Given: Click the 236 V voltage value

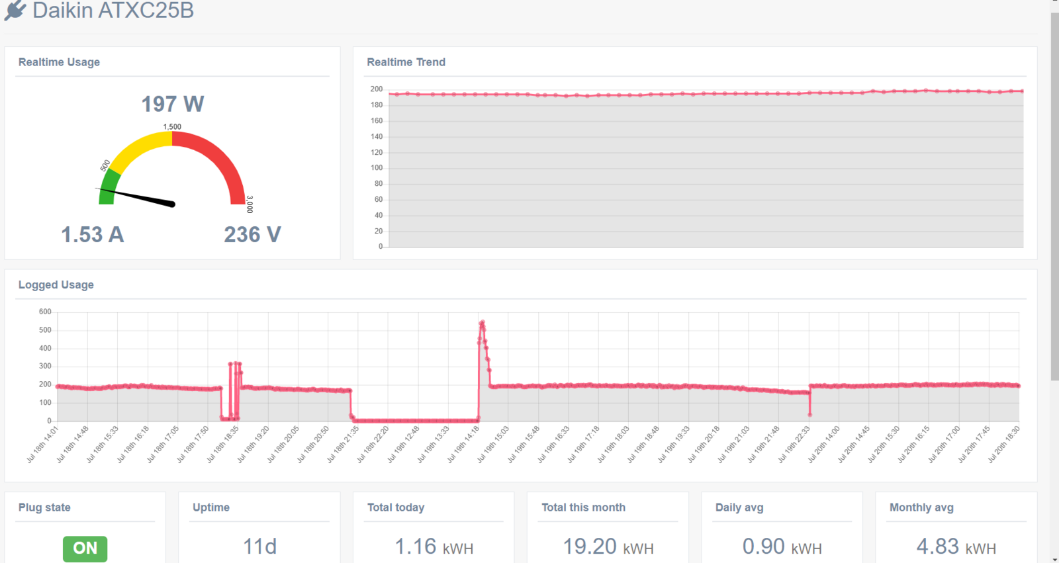Looking at the screenshot, I should 252,234.
